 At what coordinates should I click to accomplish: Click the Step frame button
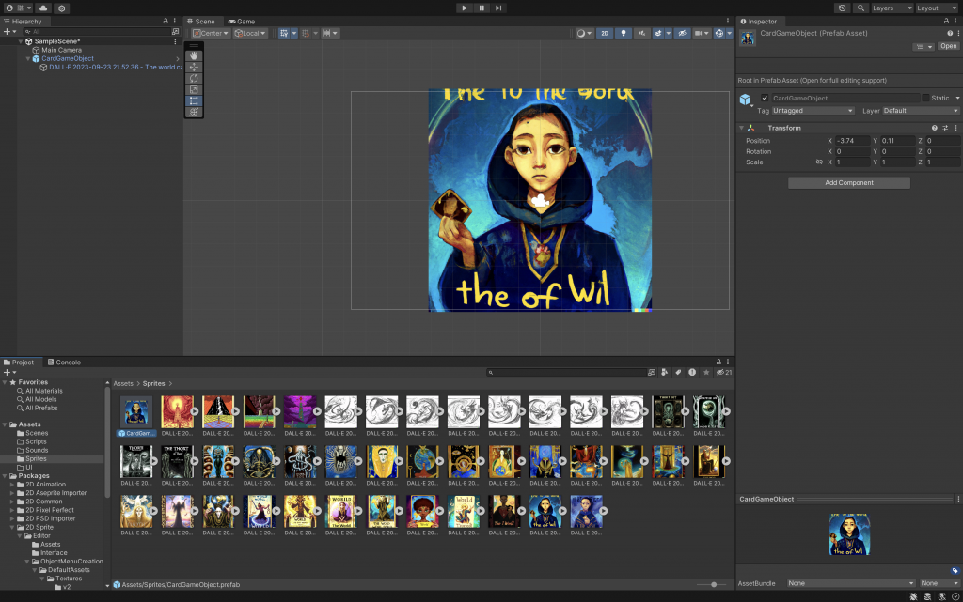coord(498,8)
